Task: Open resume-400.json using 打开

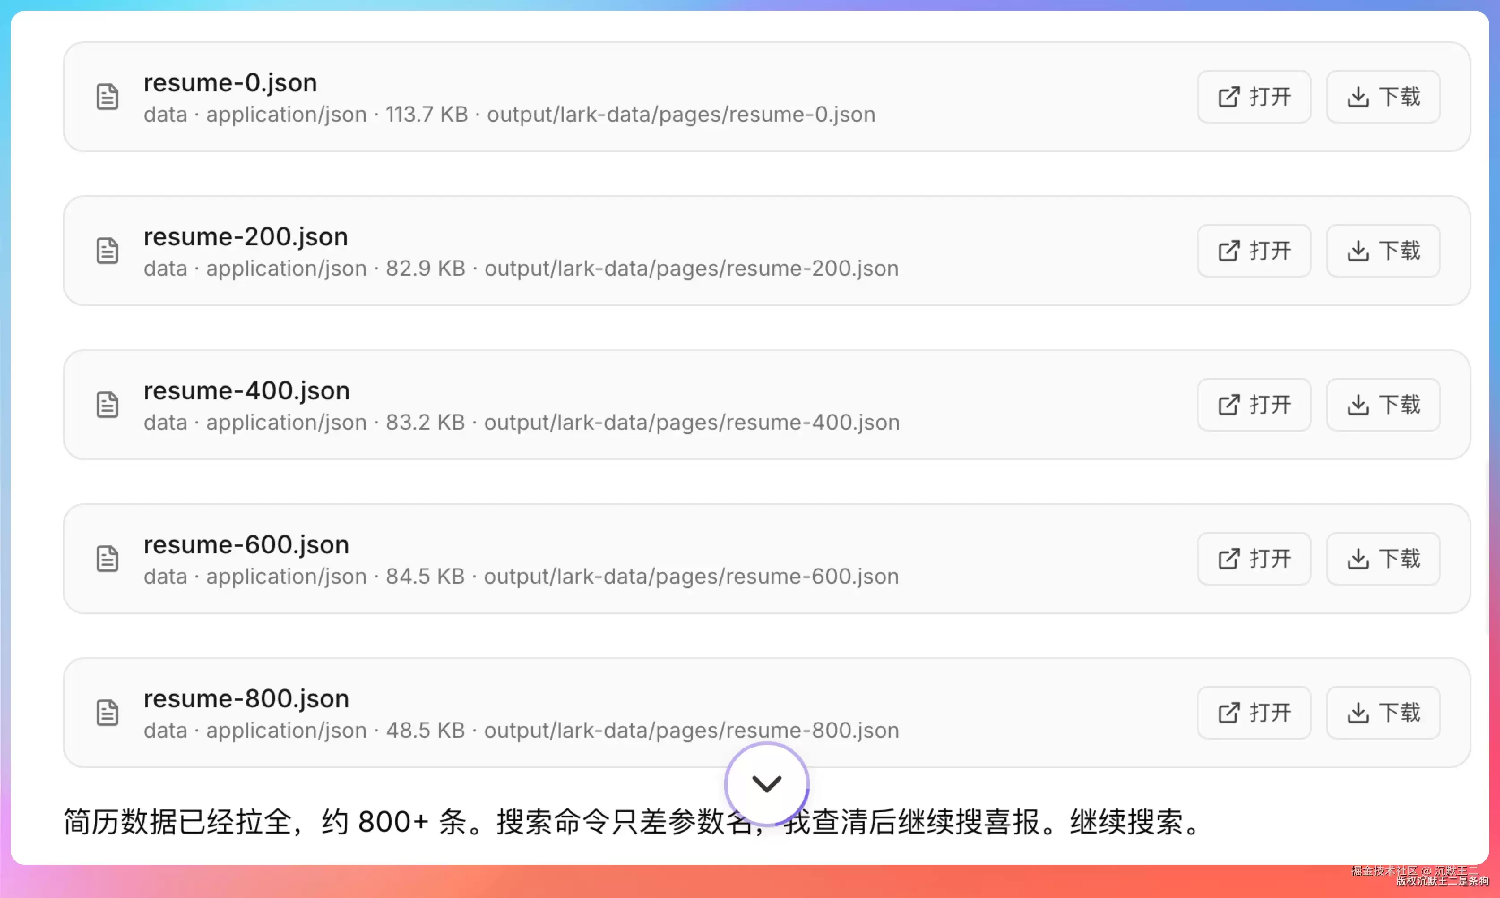Action: coord(1254,405)
